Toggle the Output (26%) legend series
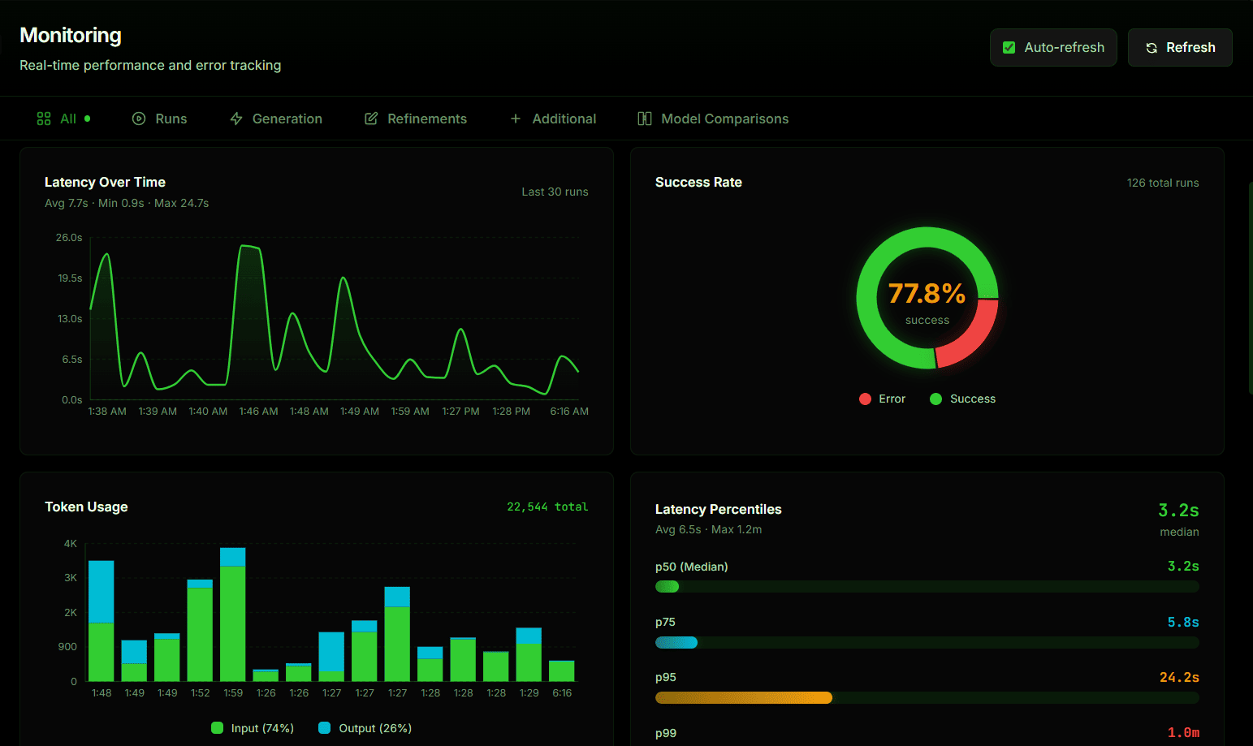 [x=365, y=728]
